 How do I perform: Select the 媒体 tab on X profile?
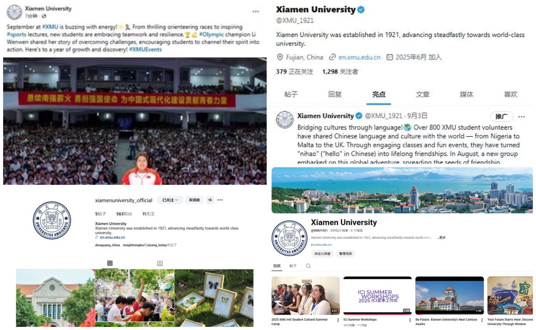pyautogui.click(x=466, y=94)
